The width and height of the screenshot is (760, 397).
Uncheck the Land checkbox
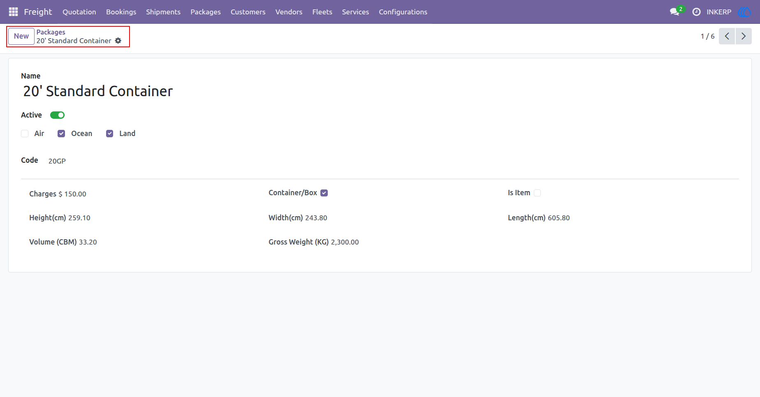click(109, 134)
